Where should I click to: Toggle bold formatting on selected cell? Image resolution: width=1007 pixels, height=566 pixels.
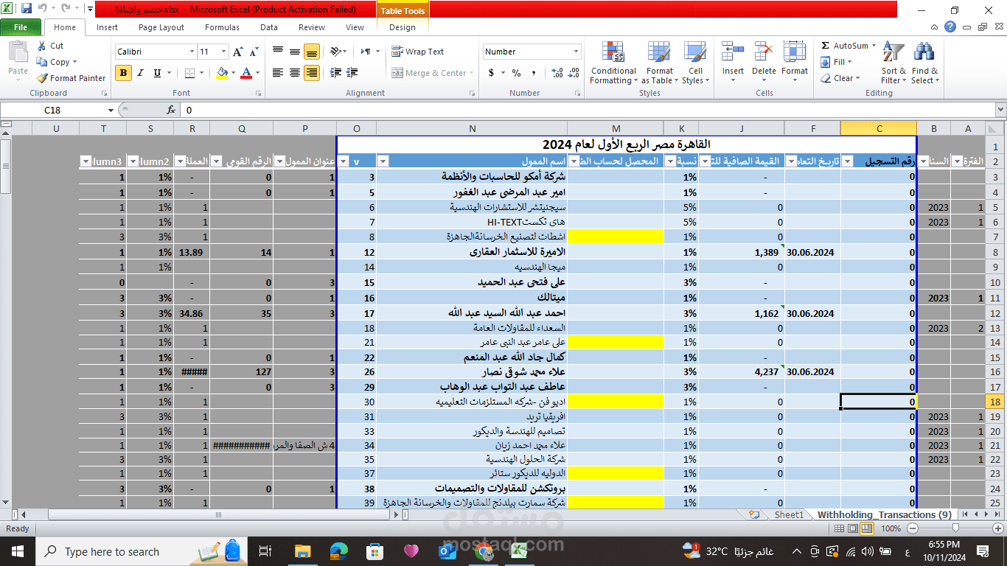click(122, 73)
